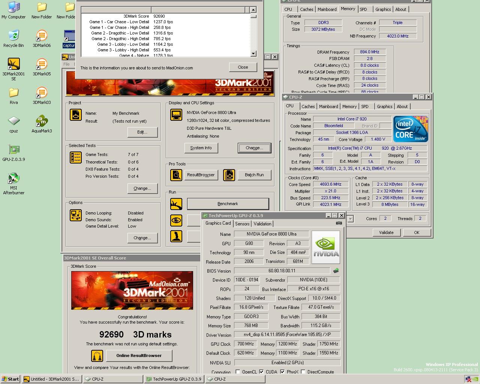Open About tab in the CPU-Z Memory window
Viewport: 480px width, 384px height.
point(401,9)
